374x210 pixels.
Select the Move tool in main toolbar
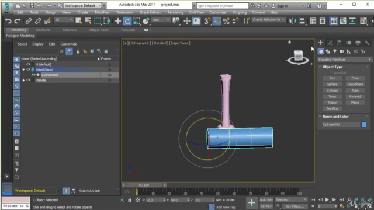(118, 21)
